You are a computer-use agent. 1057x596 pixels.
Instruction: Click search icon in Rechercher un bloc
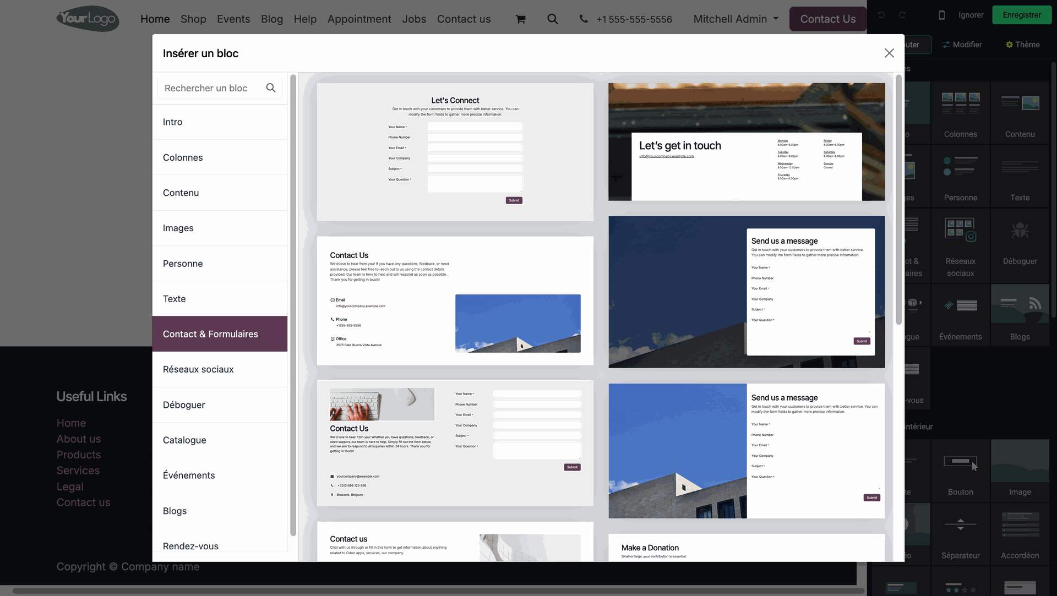point(270,88)
